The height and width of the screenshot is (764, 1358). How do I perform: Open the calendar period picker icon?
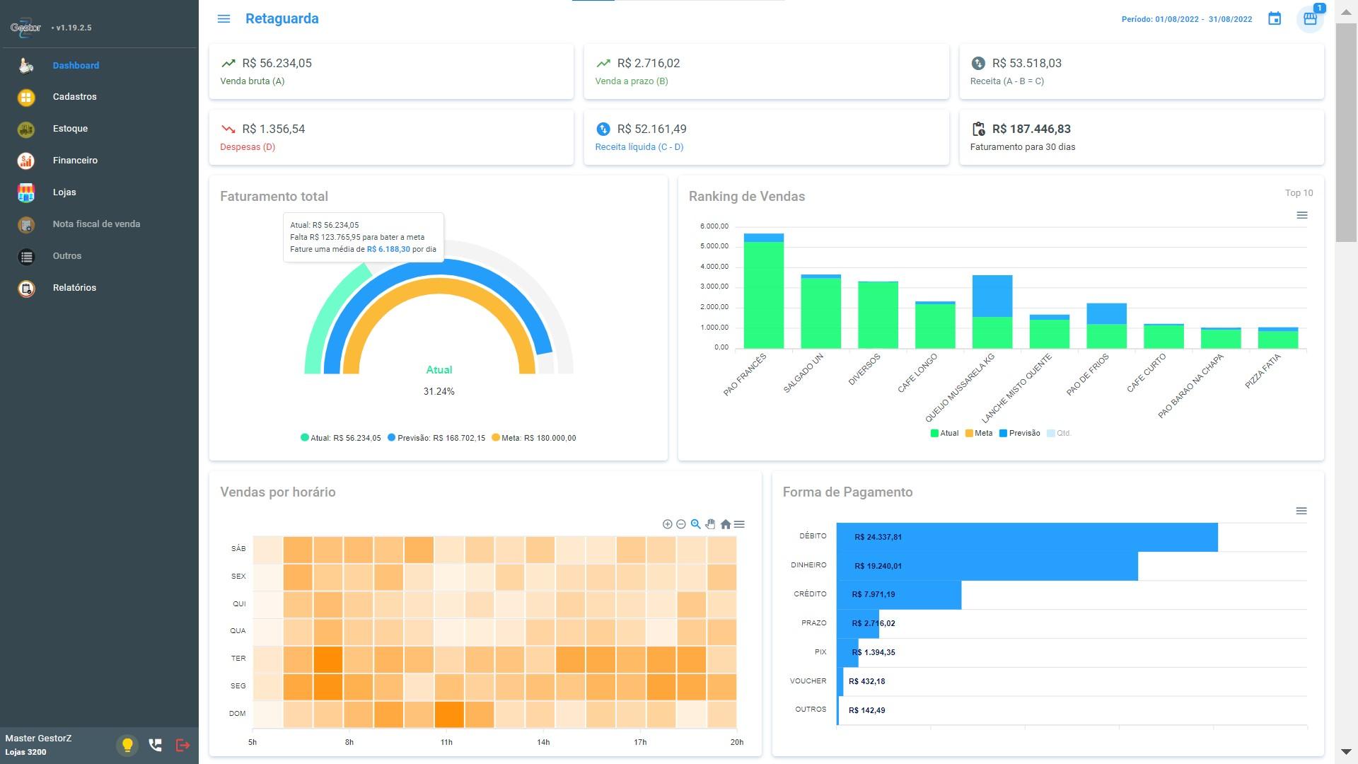(1275, 19)
